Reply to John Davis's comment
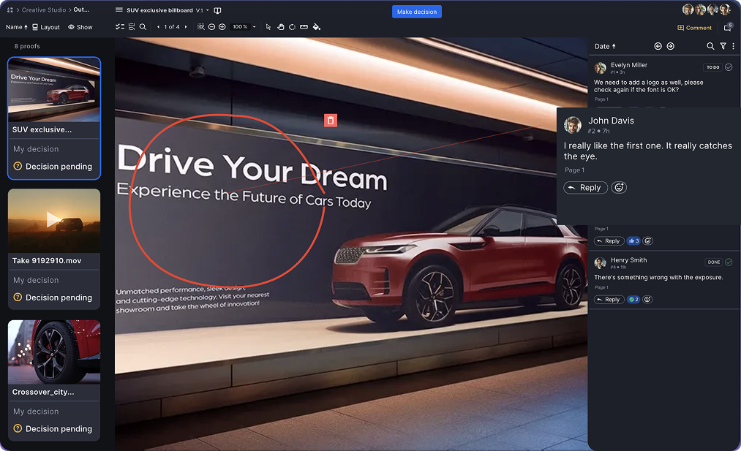The height and width of the screenshot is (451, 741). pos(585,187)
